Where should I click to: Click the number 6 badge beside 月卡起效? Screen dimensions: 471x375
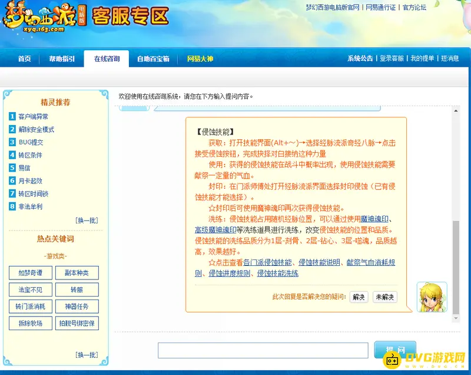pos(12,180)
